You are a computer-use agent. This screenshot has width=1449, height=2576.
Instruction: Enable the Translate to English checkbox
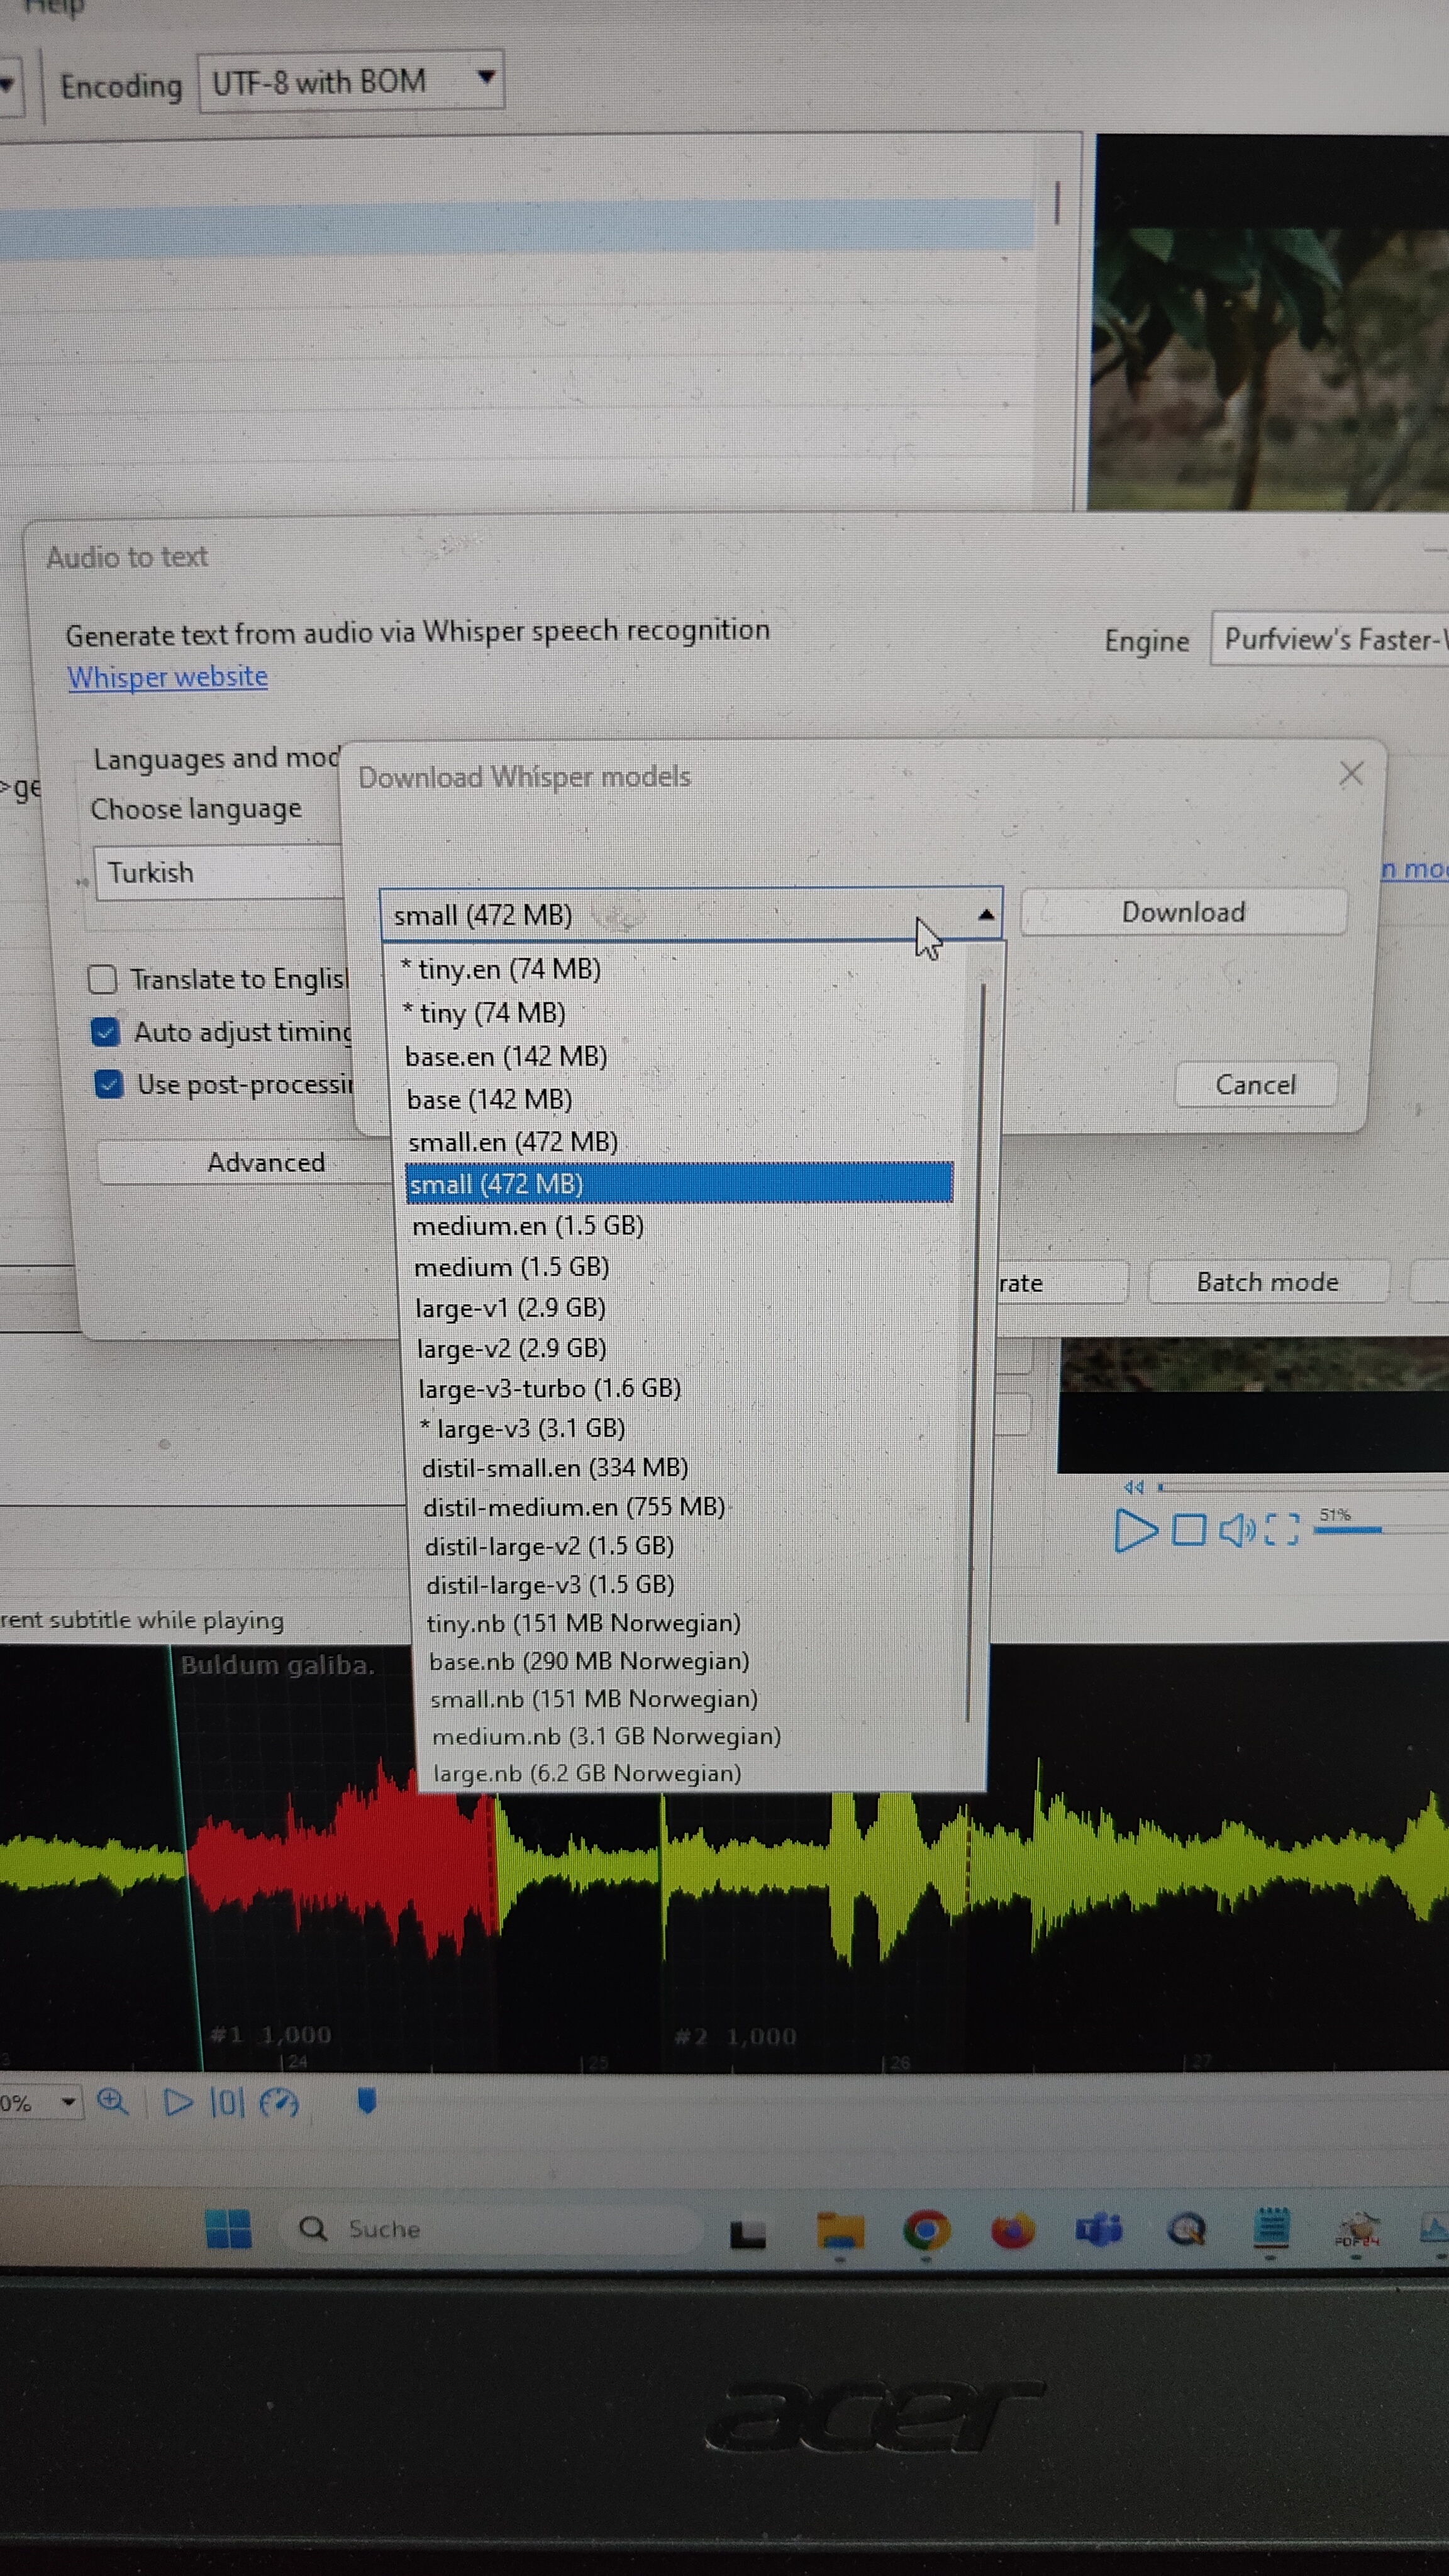tap(102, 979)
